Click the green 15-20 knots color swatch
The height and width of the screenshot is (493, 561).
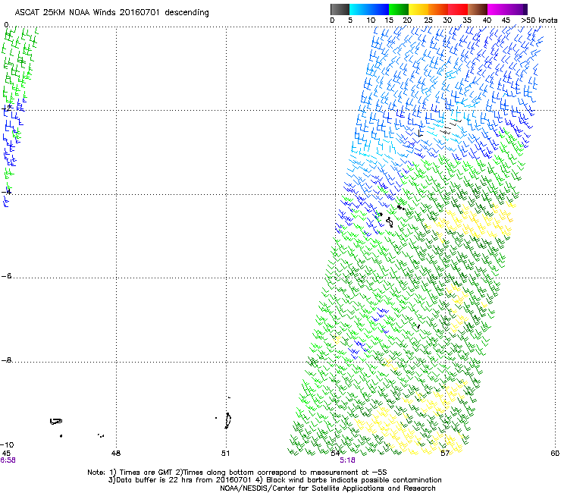[399, 9]
